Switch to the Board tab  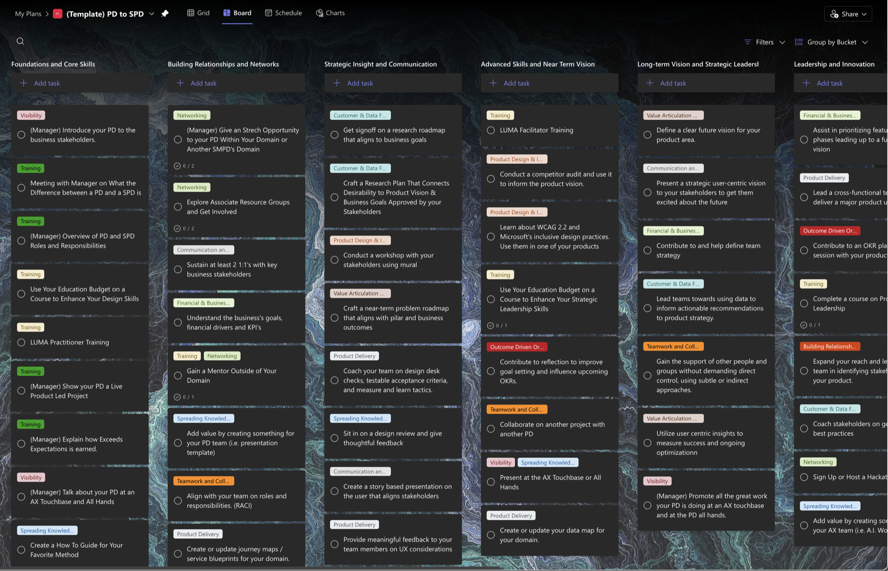click(237, 13)
